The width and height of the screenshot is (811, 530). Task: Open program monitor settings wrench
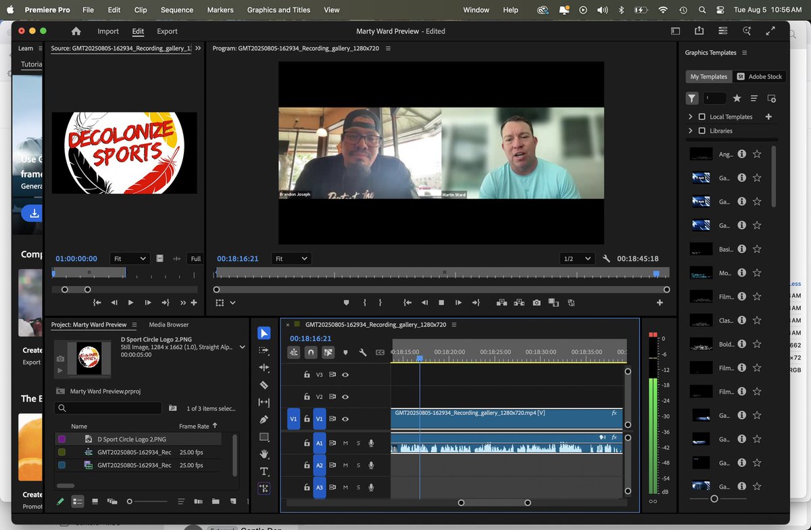[x=606, y=258]
